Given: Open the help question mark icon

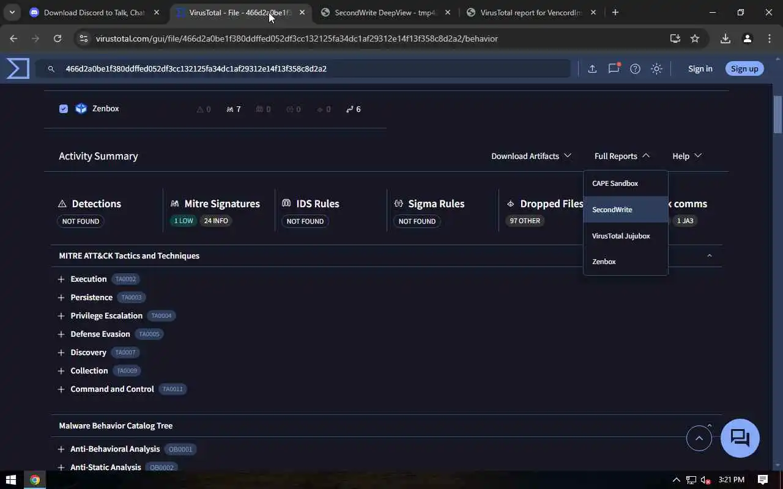Looking at the screenshot, I should tap(635, 69).
